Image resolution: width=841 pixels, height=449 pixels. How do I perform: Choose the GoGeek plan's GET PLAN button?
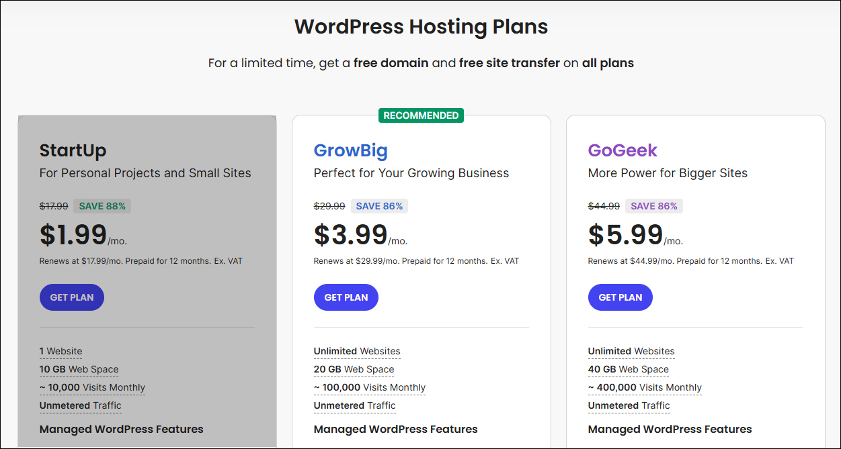(x=620, y=297)
